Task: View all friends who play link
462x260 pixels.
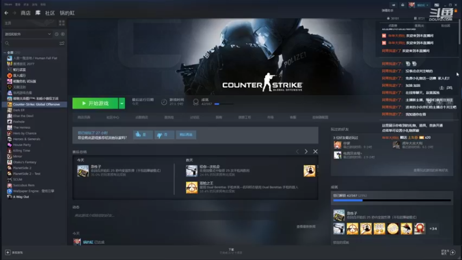Action: [430, 170]
